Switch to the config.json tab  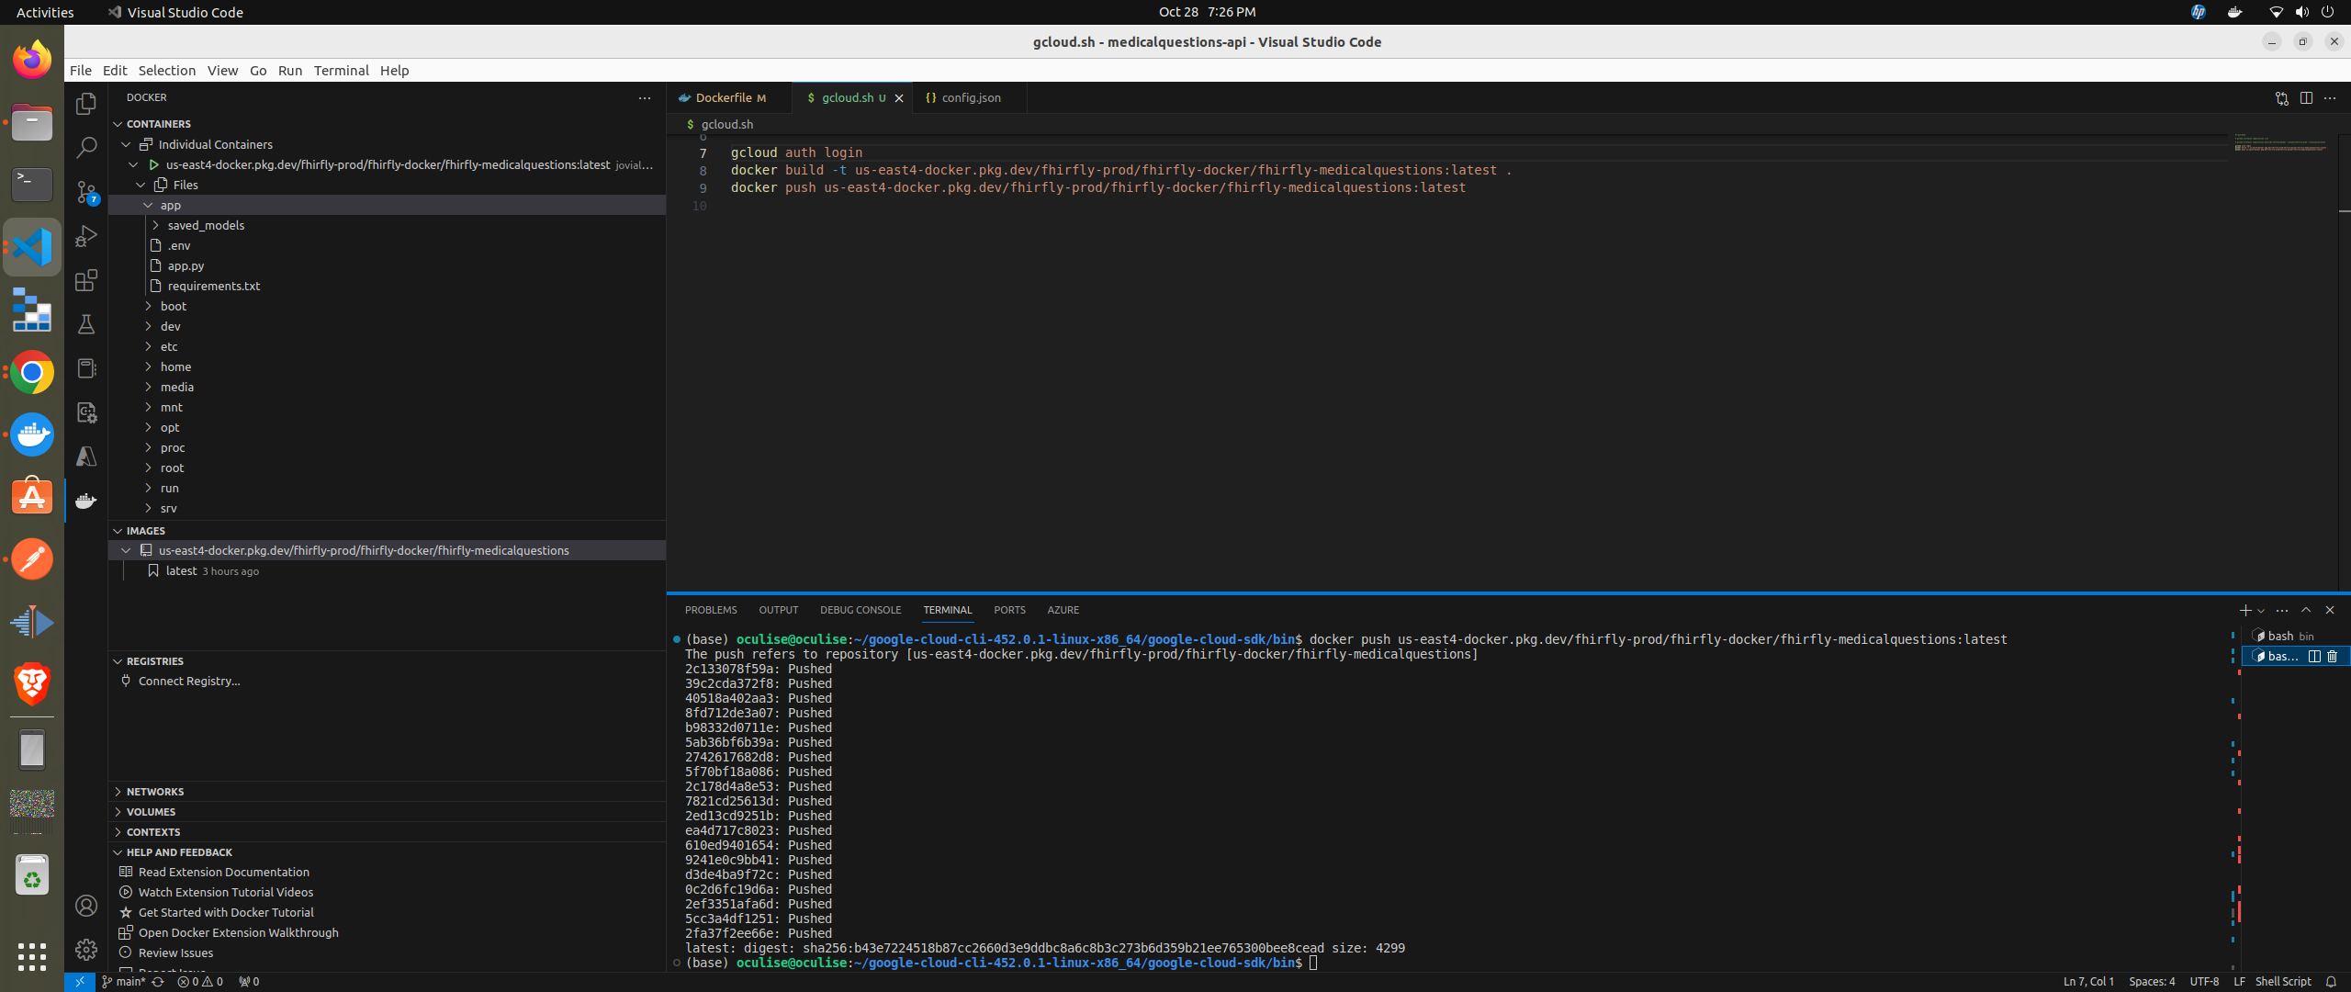click(x=970, y=97)
